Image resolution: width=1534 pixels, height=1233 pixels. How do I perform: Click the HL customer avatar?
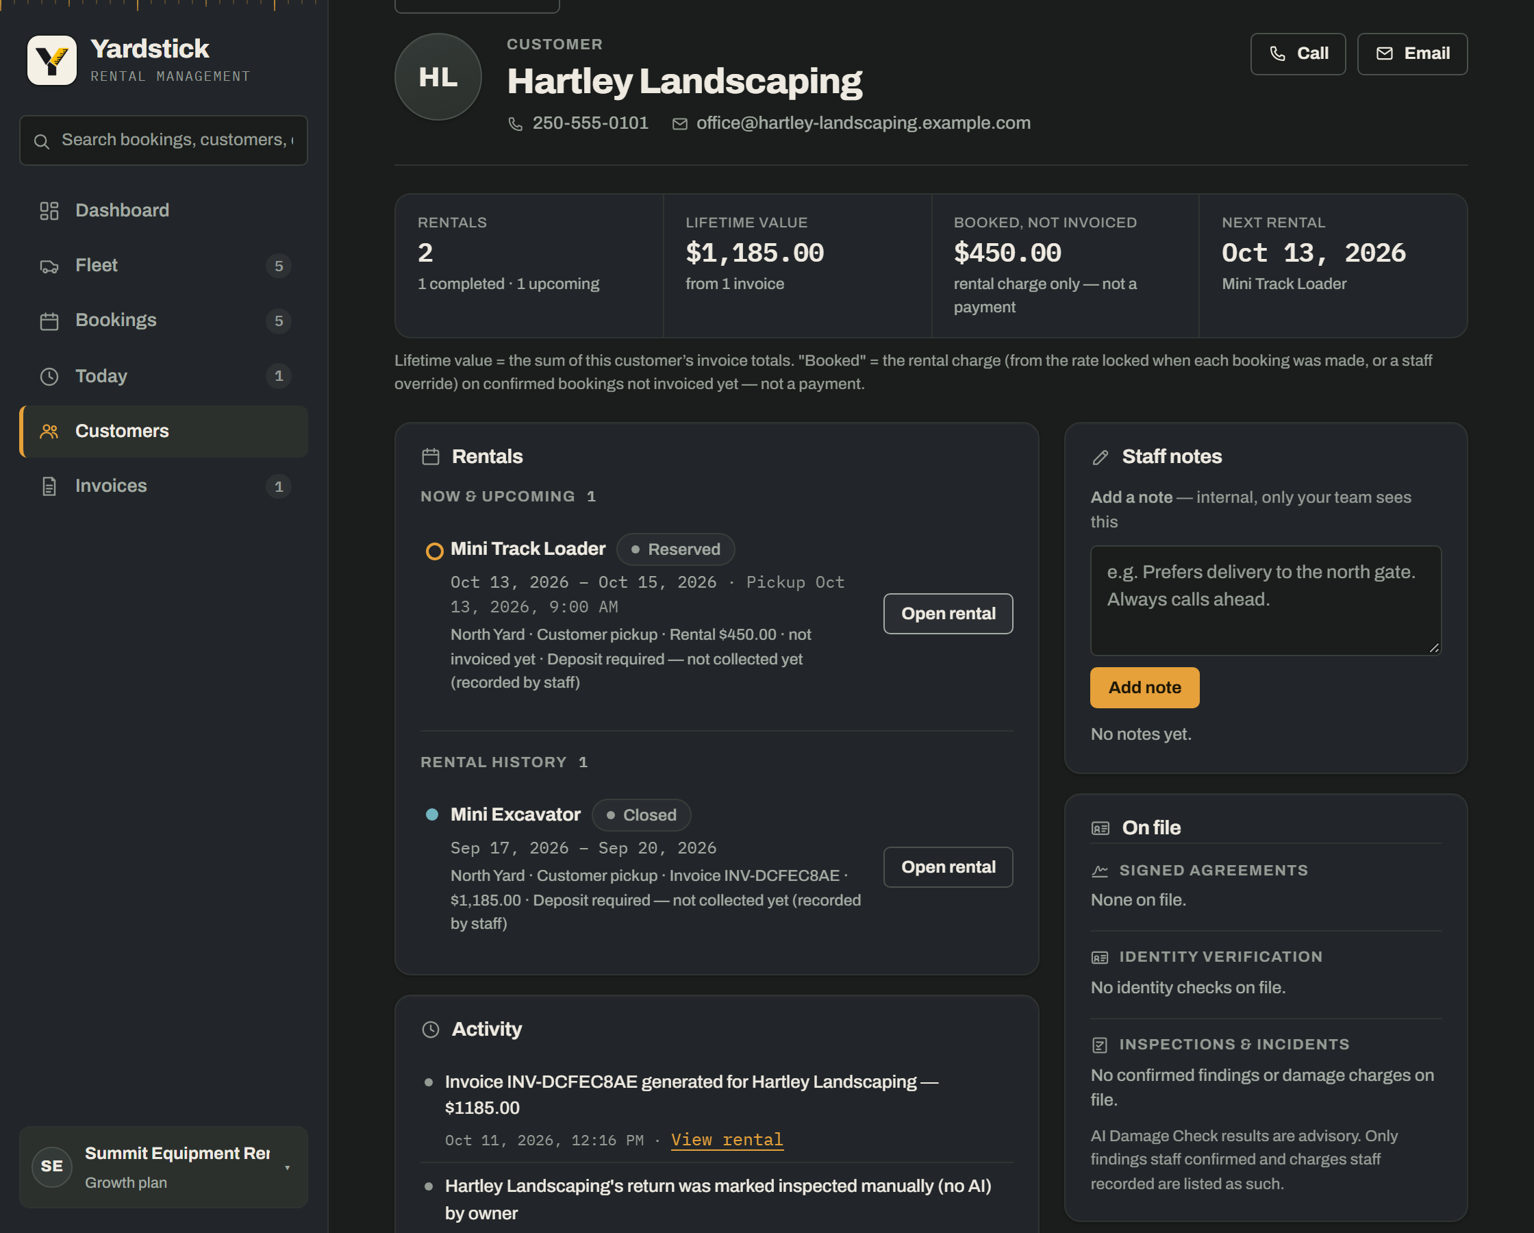(x=438, y=77)
